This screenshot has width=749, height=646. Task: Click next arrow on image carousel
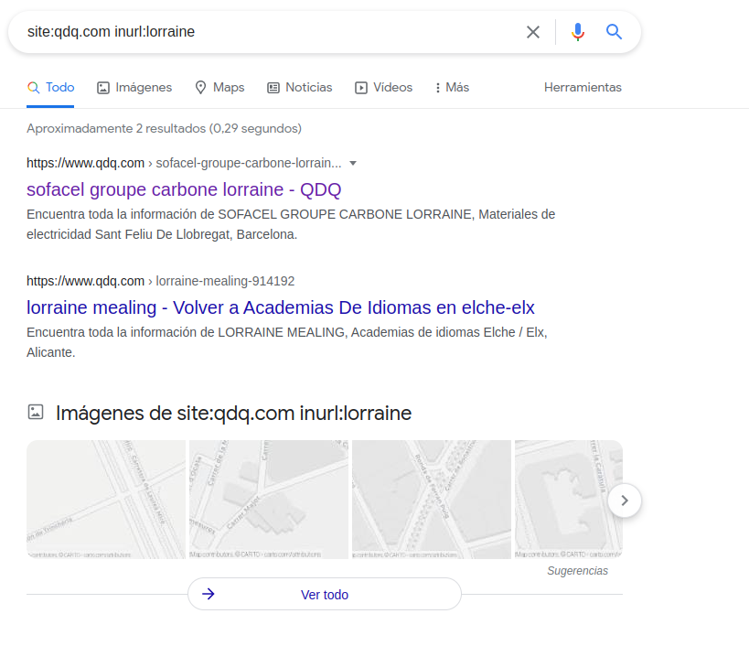click(x=625, y=501)
